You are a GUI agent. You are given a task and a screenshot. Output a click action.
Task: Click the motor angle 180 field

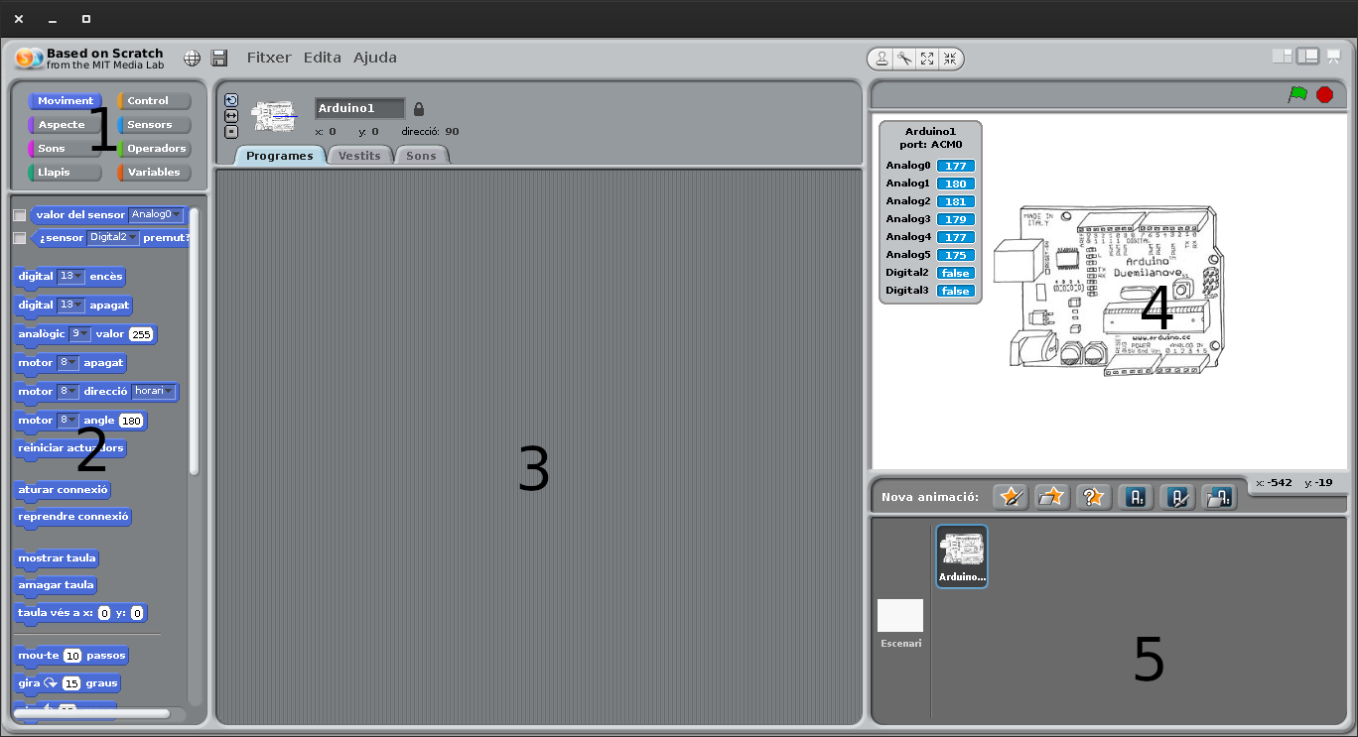[131, 421]
